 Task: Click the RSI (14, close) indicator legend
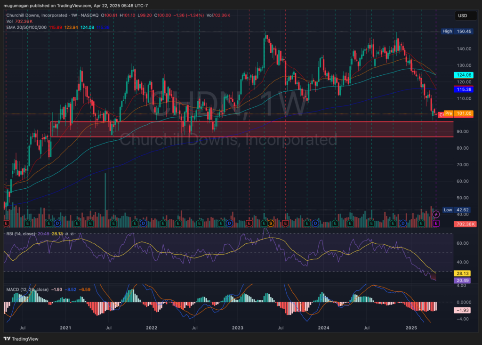point(21,234)
